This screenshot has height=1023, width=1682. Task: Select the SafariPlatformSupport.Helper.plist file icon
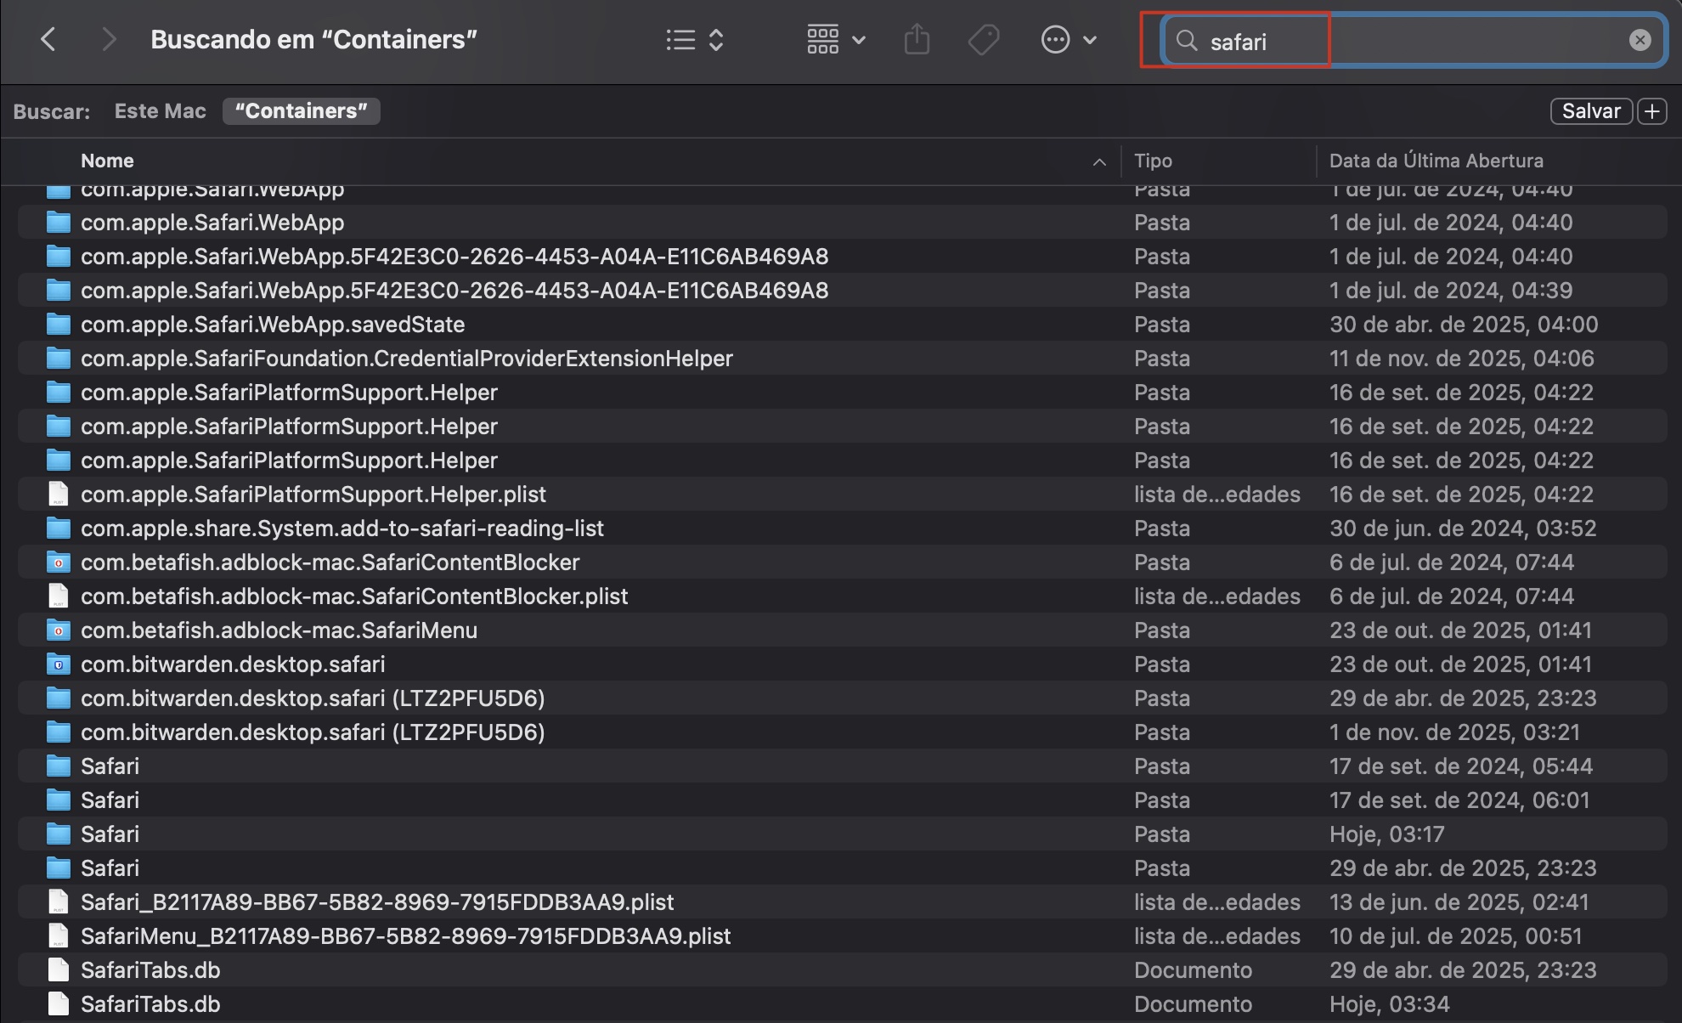(x=58, y=494)
